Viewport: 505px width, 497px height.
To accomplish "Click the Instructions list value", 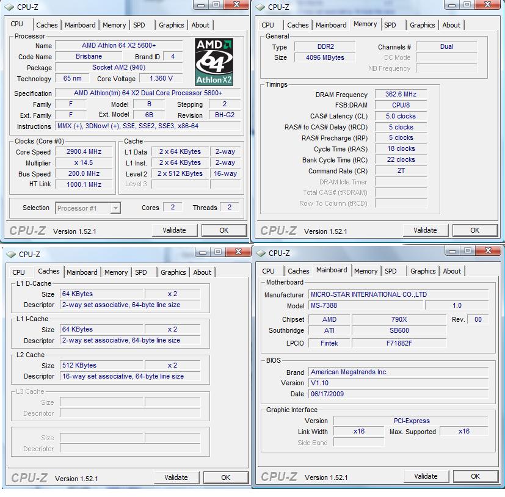I will tap(148, 126).
